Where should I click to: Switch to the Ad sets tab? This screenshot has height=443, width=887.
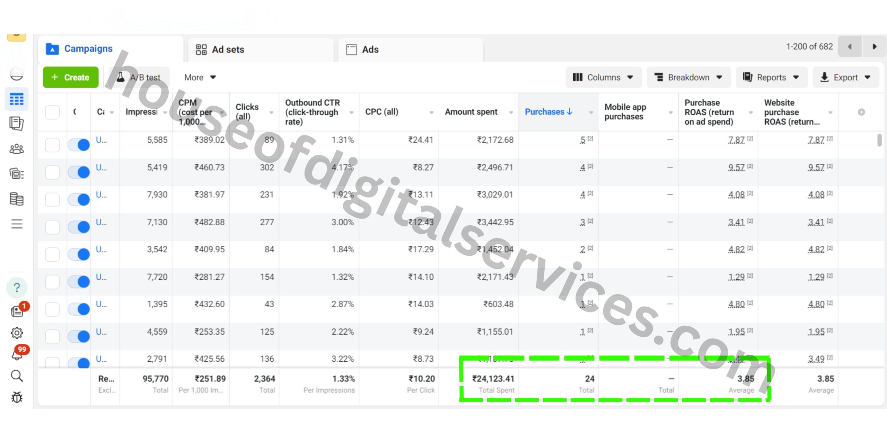261,49
